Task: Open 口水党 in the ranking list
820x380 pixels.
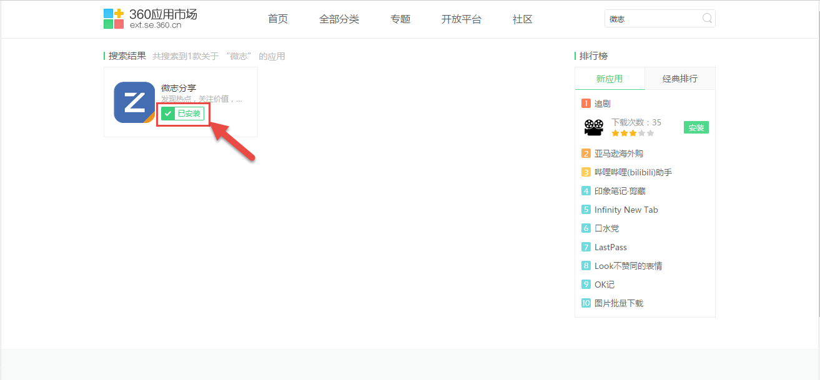Action: pos(607,228)
